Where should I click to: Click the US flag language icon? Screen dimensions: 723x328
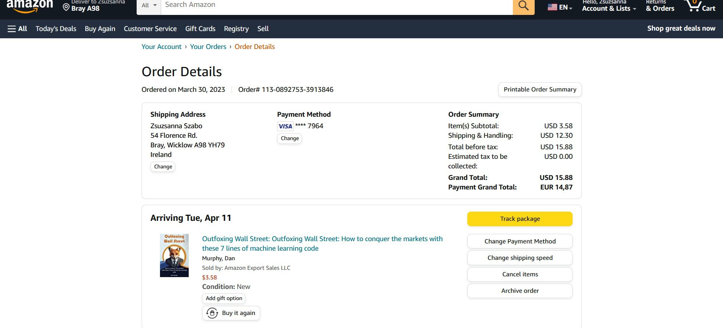552,7
